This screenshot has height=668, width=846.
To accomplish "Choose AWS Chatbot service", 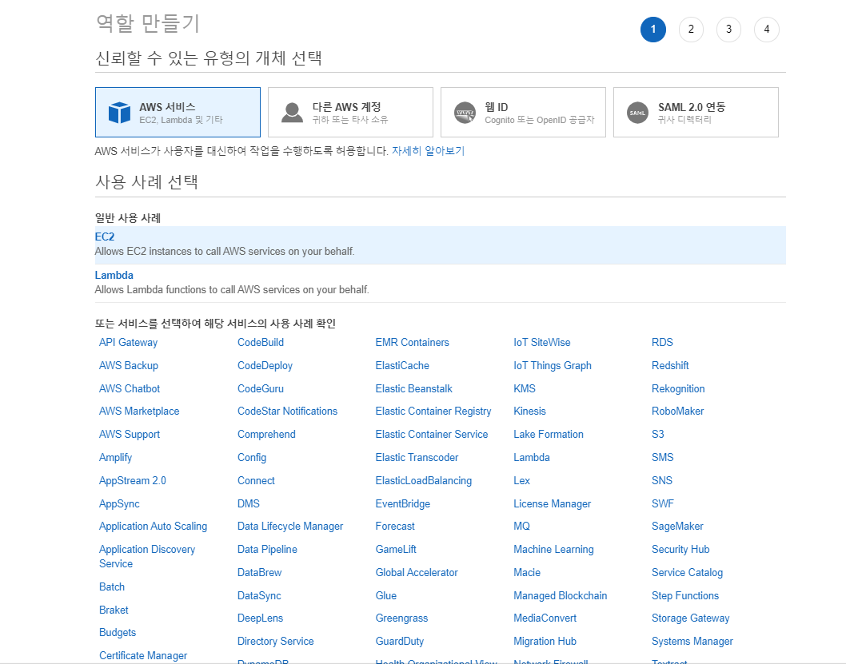I will point(130,388).
